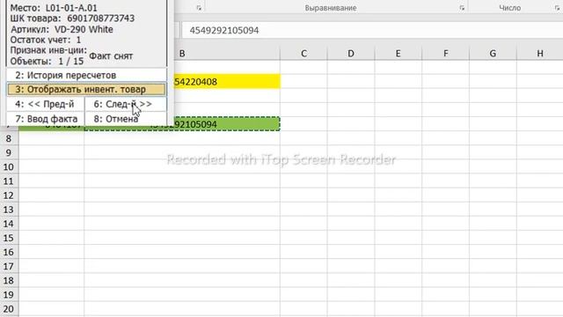Select row 20 header
563x317 pixels.
coord(9,309)
